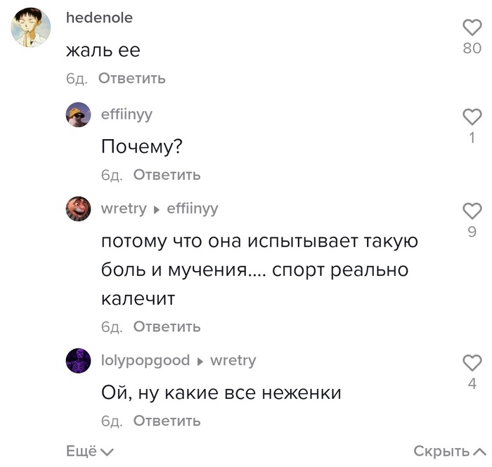The width and height of the screenshot is (492, 467).
Task: Open effiinyy's profile picture
Action: coord(78,114)
